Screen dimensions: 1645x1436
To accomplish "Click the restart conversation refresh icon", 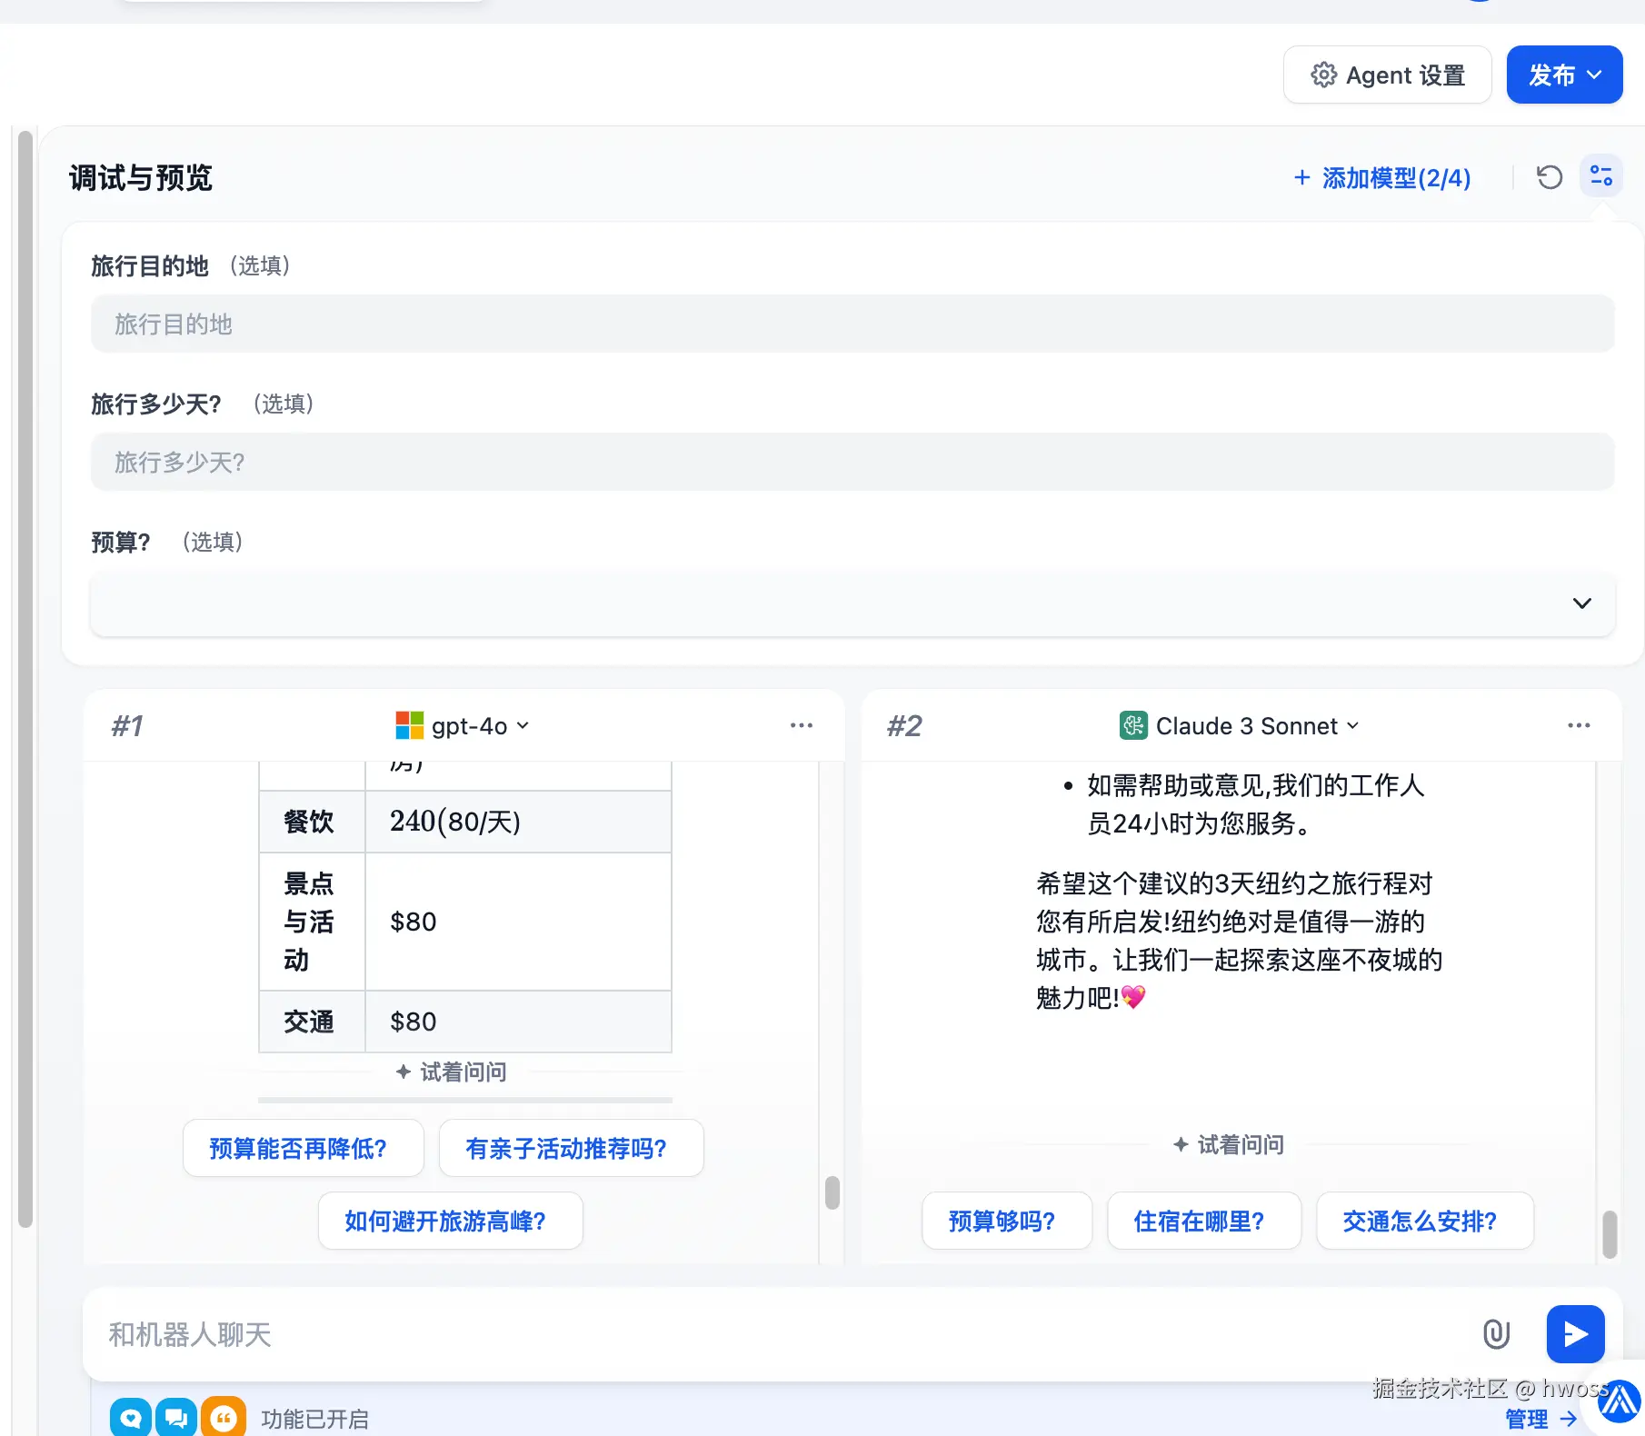I will (1550, 177).
